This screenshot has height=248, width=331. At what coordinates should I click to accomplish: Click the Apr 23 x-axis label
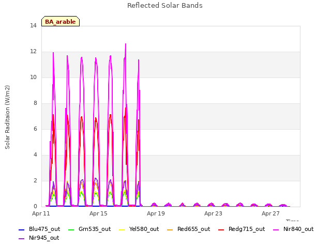(213, 213)
